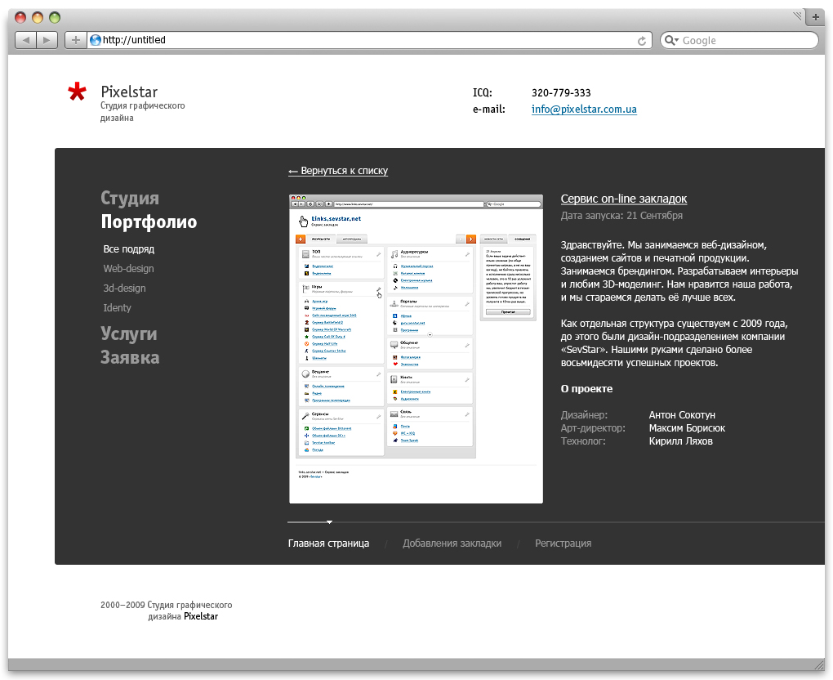This screenshot has height=680, width=833.
Task: Click the yellow minimize window button
Action: click(x=38, y=17)
